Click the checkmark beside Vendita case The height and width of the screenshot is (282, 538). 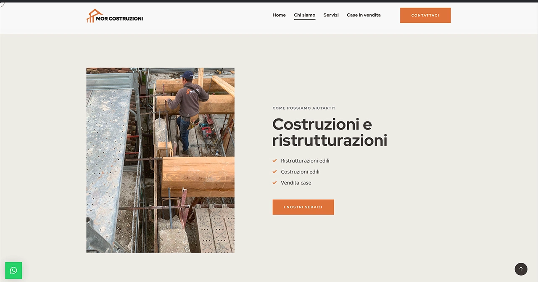(x=274, y=182)
